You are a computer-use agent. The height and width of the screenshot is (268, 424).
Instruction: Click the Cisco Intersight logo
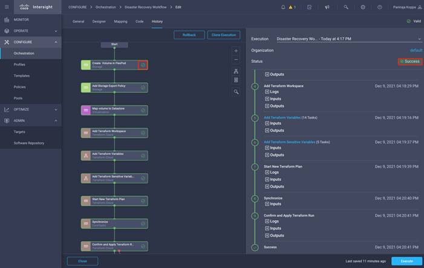pos(36,7)
